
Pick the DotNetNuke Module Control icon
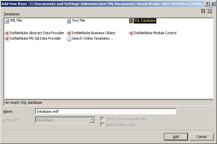(131, 33)
